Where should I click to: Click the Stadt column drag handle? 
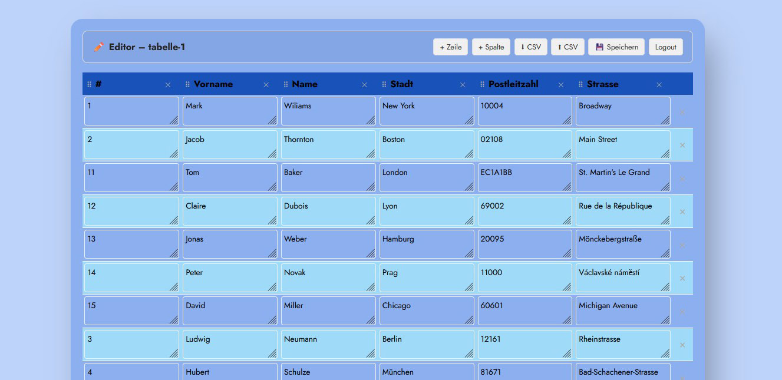click(x=384, y=84)
